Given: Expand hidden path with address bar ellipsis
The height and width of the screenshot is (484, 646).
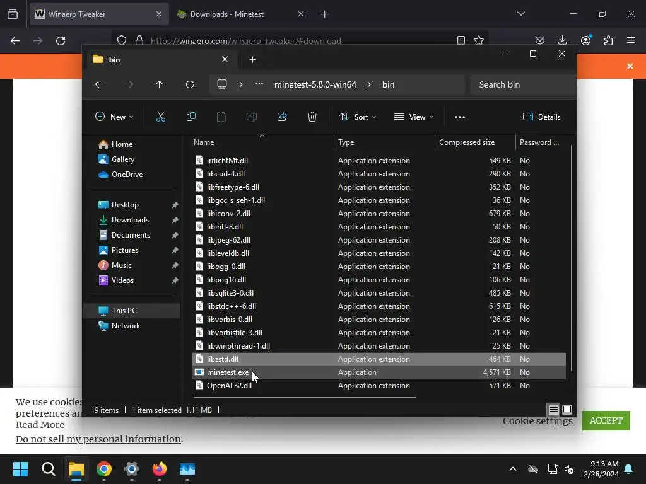Looking at the screenshot, I should [x=259, y=84].
